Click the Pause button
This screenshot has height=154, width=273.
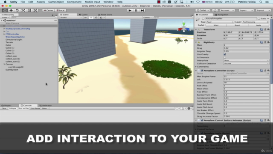136,10
